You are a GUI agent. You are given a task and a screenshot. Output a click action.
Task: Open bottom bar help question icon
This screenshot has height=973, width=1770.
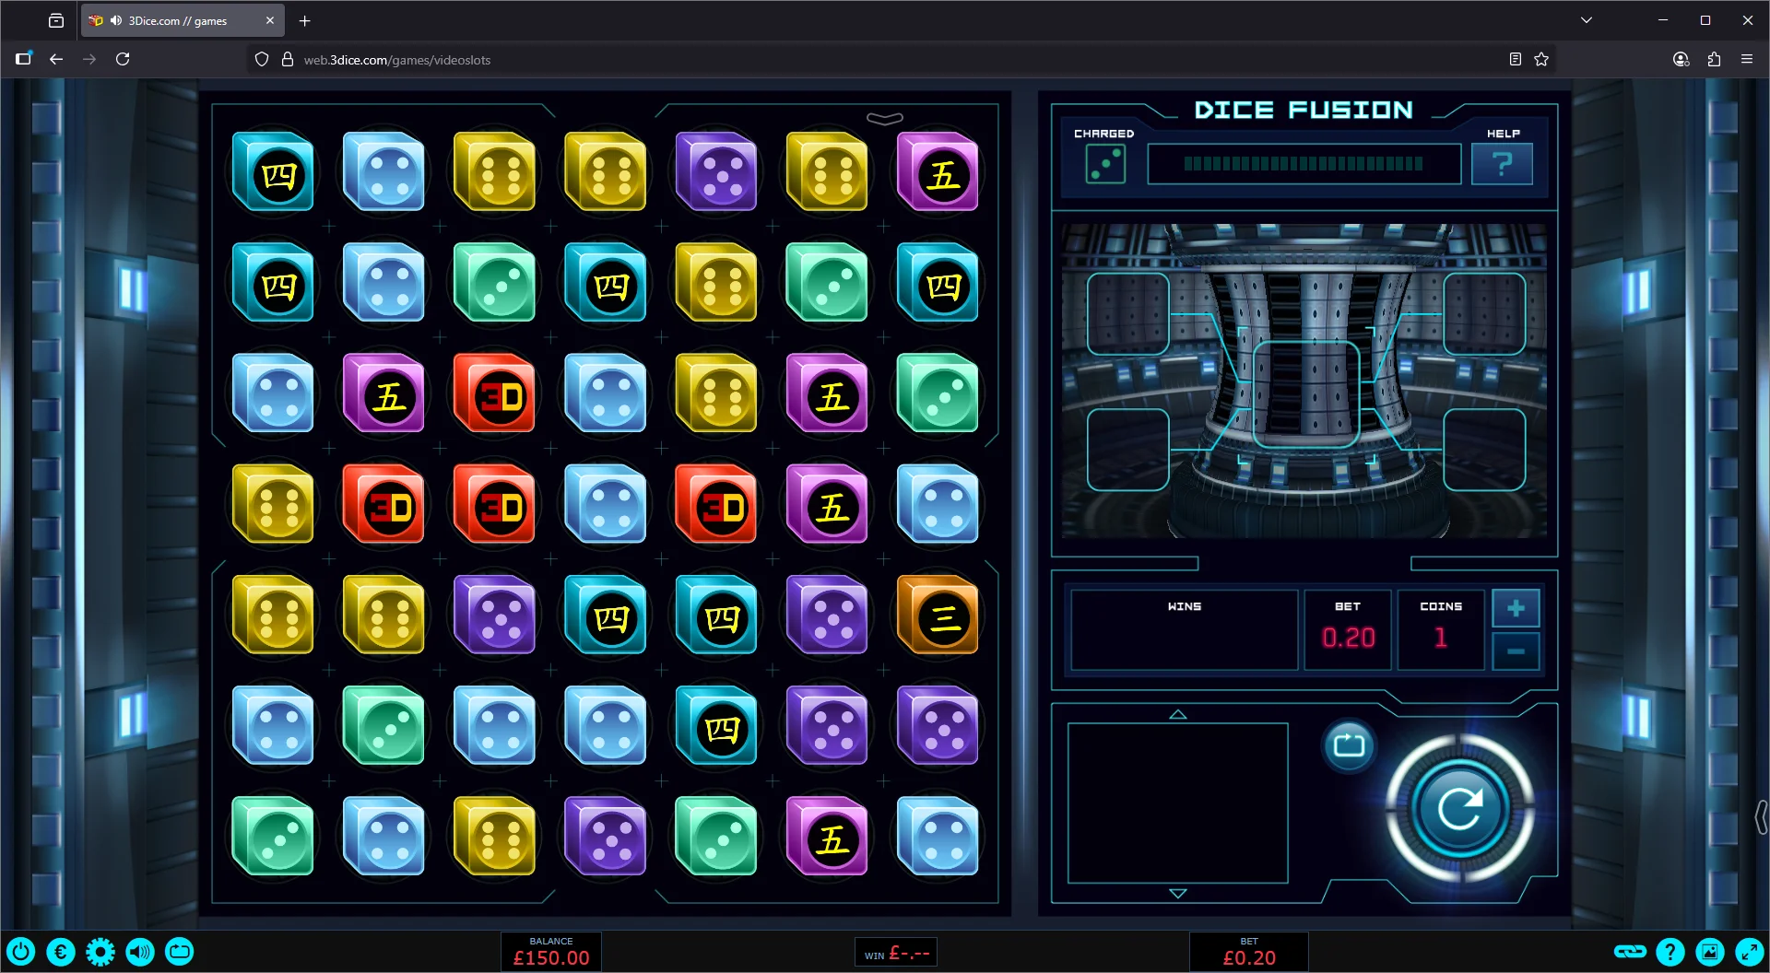(1670, 952)
